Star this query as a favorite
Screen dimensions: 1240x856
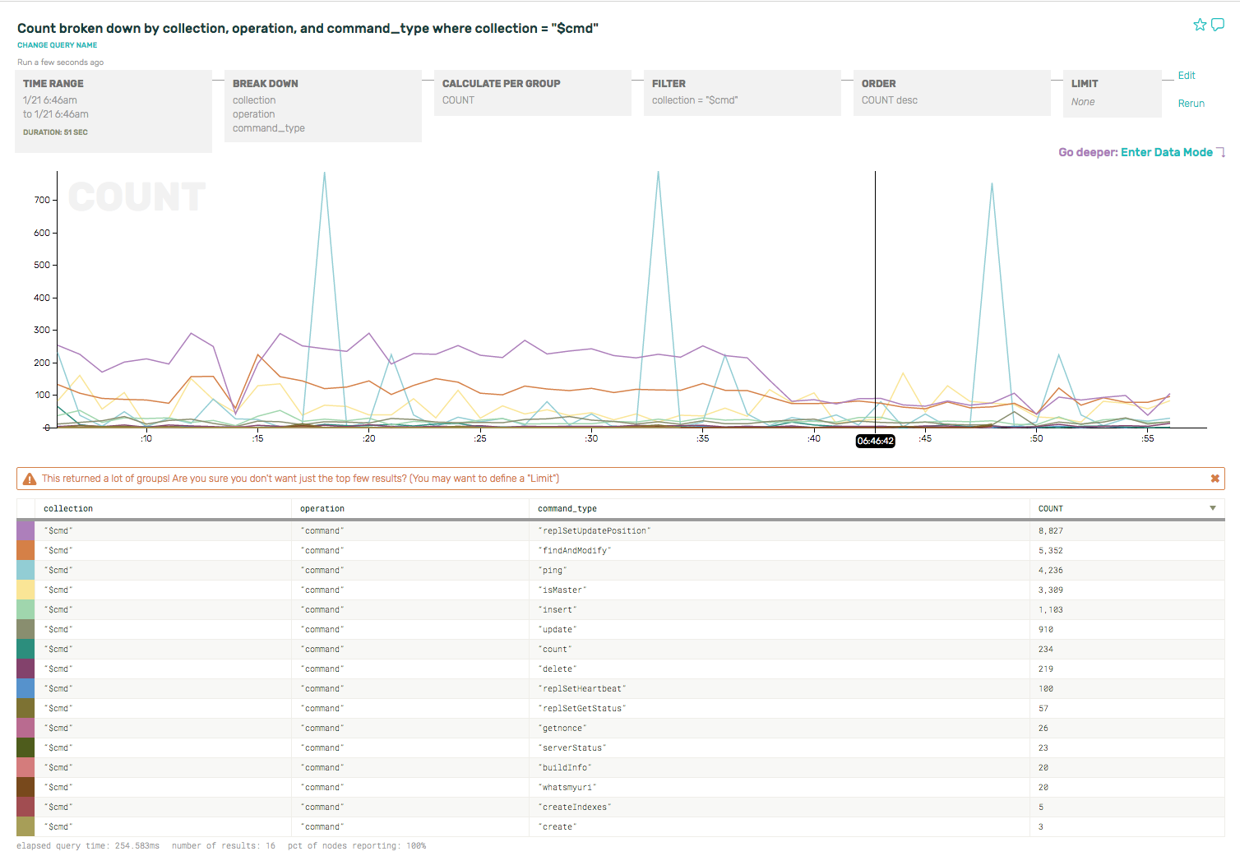click(x=1200, y=25)
